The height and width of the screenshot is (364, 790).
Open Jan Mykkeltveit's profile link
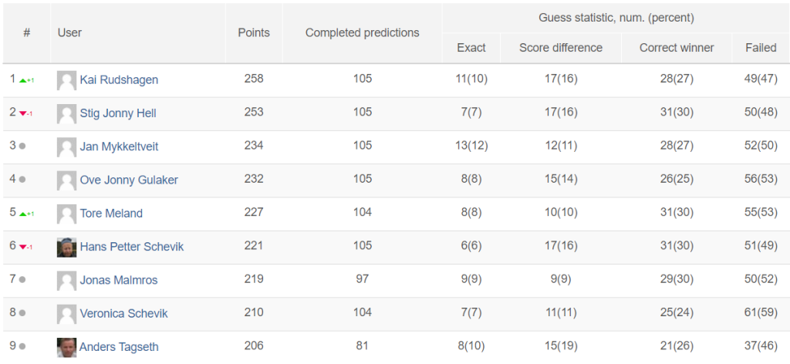click(x=120, y=147)
